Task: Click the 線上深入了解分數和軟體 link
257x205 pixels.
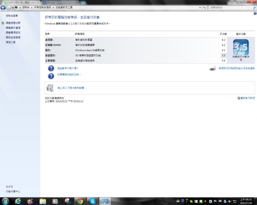Action: click(71, 88)
